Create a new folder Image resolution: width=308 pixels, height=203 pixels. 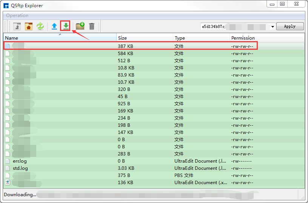(80, 26)
